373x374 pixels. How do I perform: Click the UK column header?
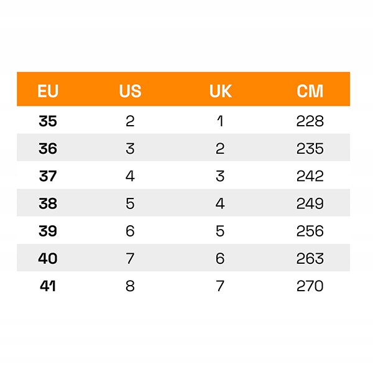[220, 91]
